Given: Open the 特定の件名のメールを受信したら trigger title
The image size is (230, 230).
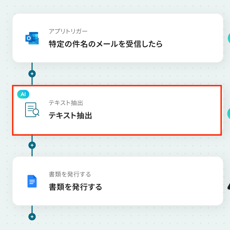Looking at the screenshot, I should pos(106,44).
